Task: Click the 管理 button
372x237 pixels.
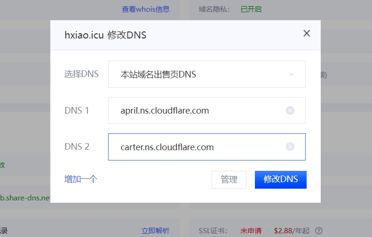Action: click(229, 180)
